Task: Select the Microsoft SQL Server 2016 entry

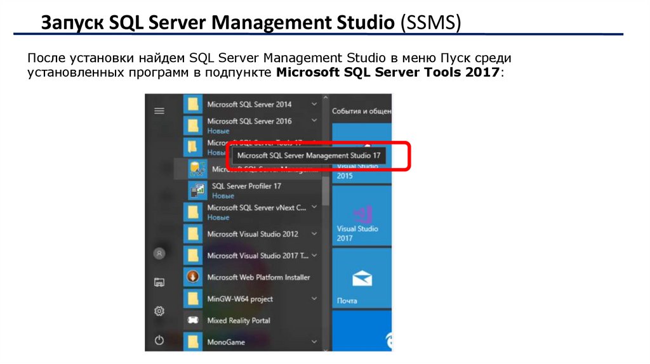Action: coord(252,126)
